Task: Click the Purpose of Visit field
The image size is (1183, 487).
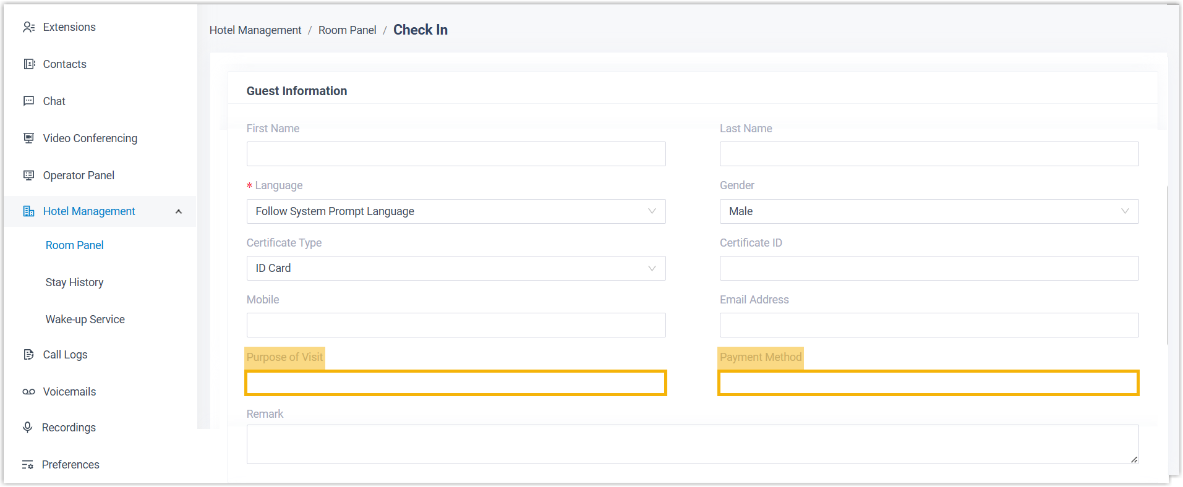Action: [456, 383]
